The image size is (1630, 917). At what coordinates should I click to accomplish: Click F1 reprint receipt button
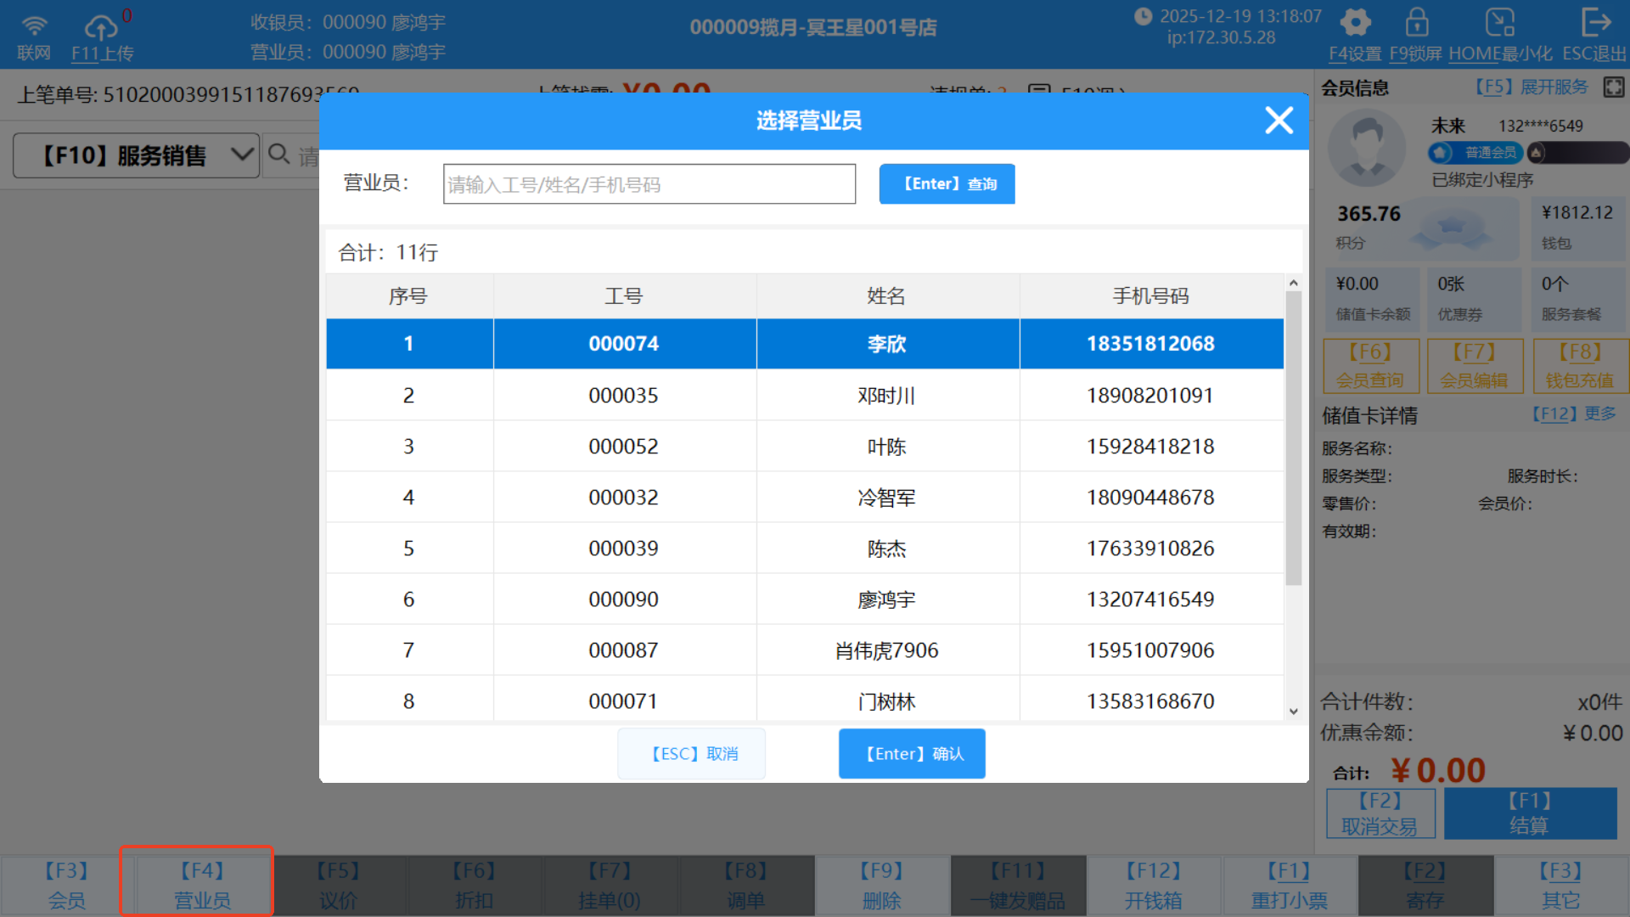pos(1290,886)
